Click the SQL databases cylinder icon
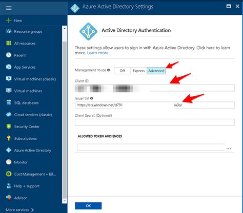The width and height of the screenshot is (243, 213). pyautogui.click(x=9, y=102)
